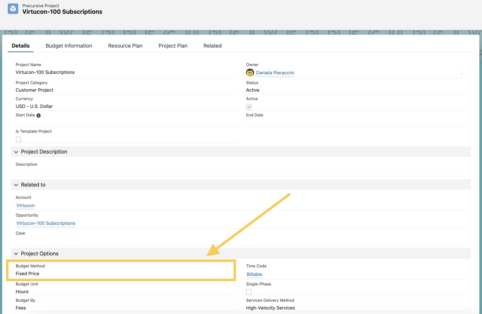
Task: Select the Details tab
Action: pyautogui.click(x=21, y=46)
